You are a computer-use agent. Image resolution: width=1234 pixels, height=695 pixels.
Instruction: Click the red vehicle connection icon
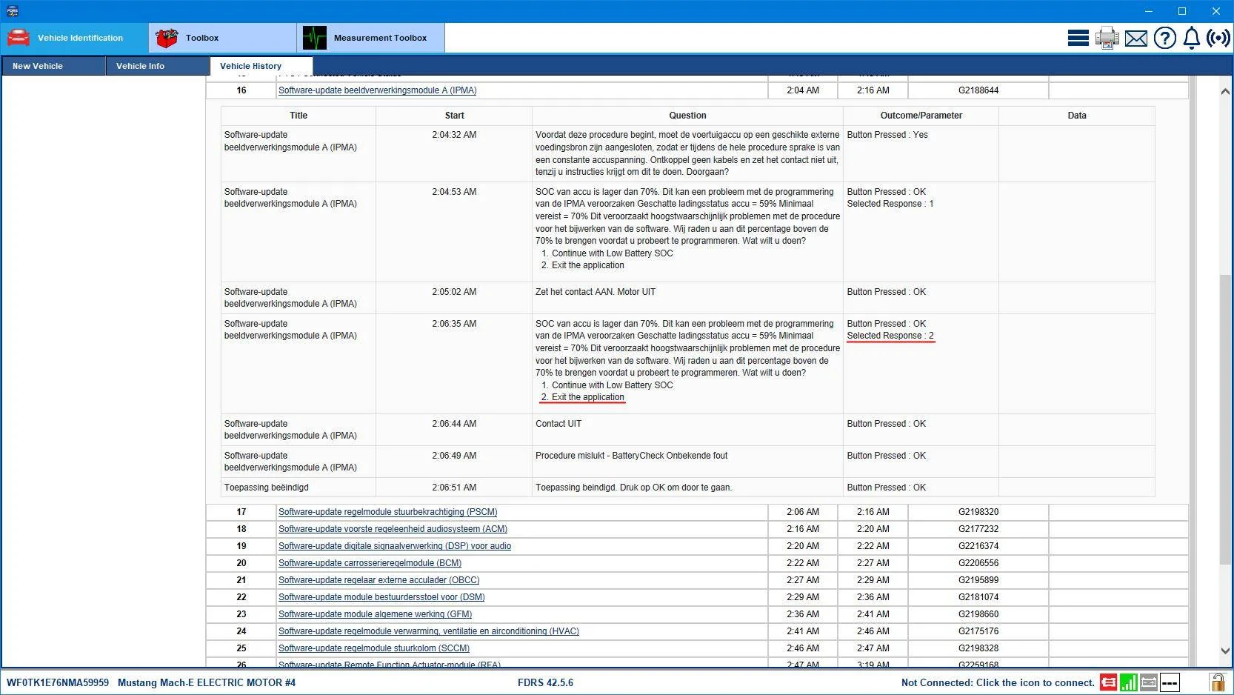(x=1108, y=682)
